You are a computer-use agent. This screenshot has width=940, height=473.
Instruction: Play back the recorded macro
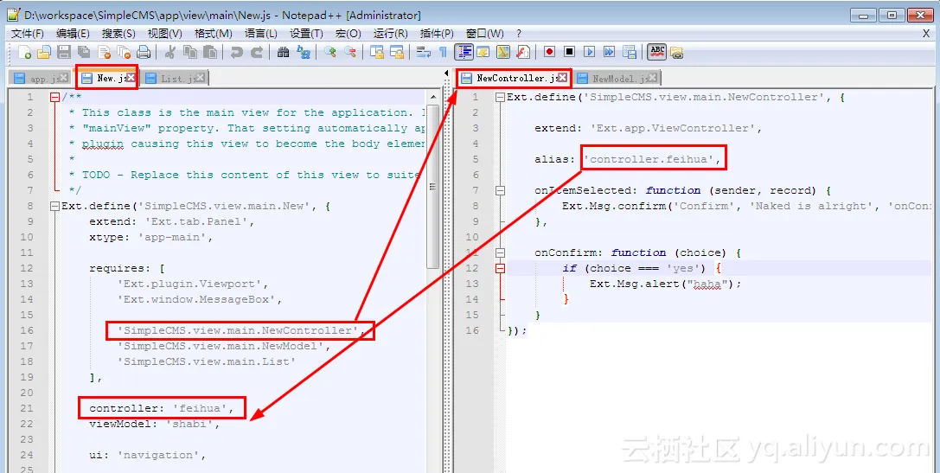(x=589, y=52)
